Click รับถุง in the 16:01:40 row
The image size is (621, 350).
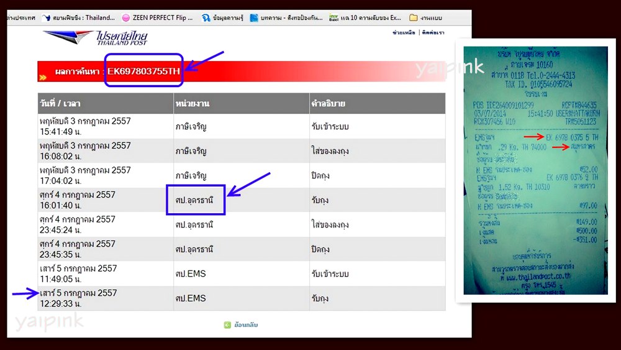pos(320,200)
